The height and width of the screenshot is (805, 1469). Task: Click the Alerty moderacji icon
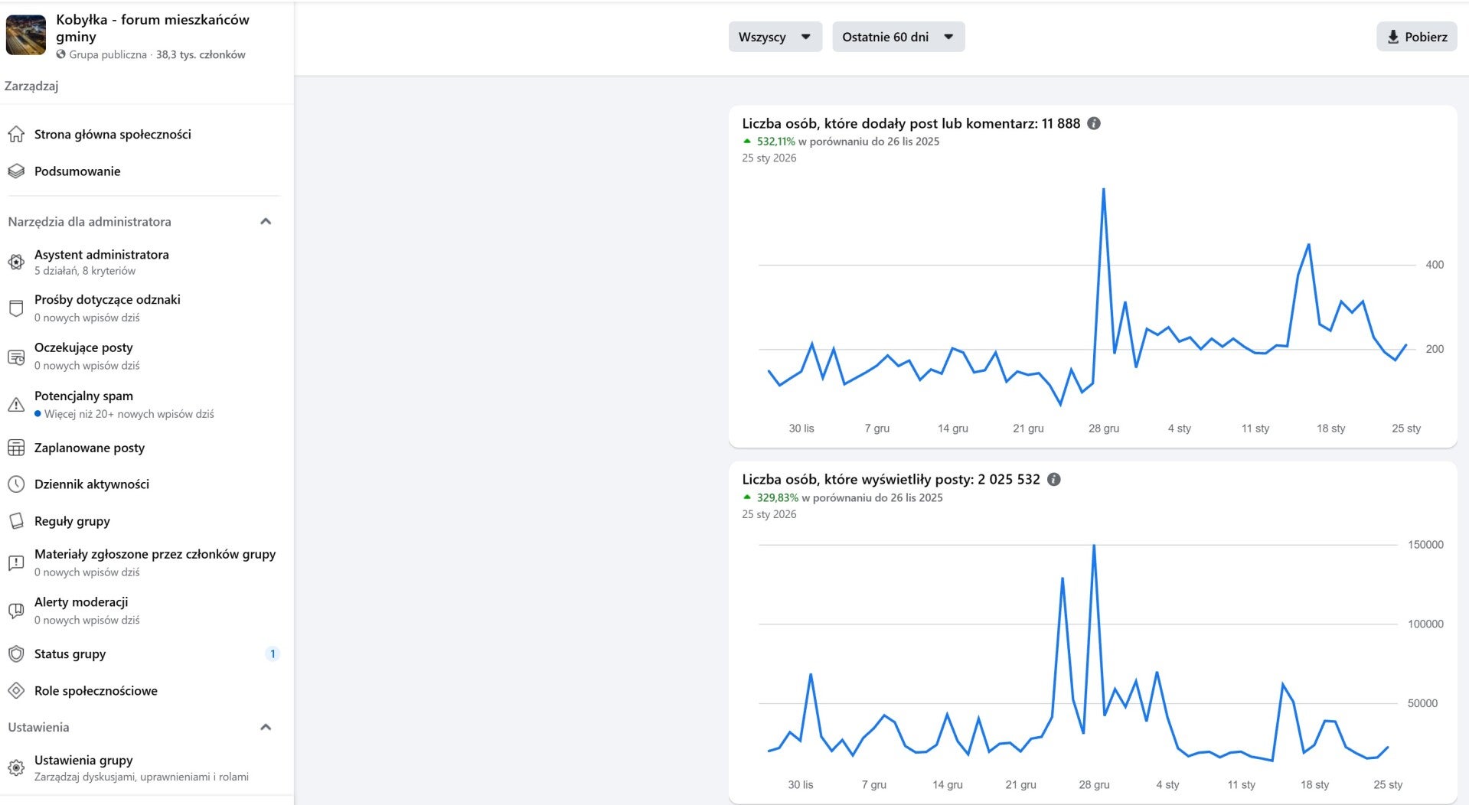pyautogui.click(x=16, y=611)
